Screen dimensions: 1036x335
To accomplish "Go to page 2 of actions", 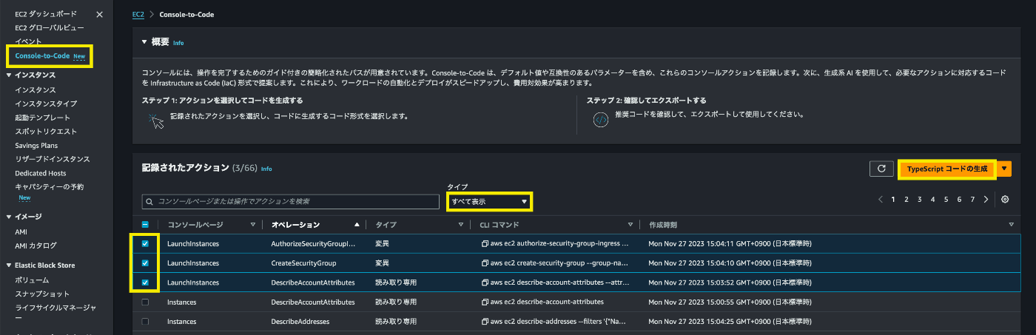I will point(906,200).
